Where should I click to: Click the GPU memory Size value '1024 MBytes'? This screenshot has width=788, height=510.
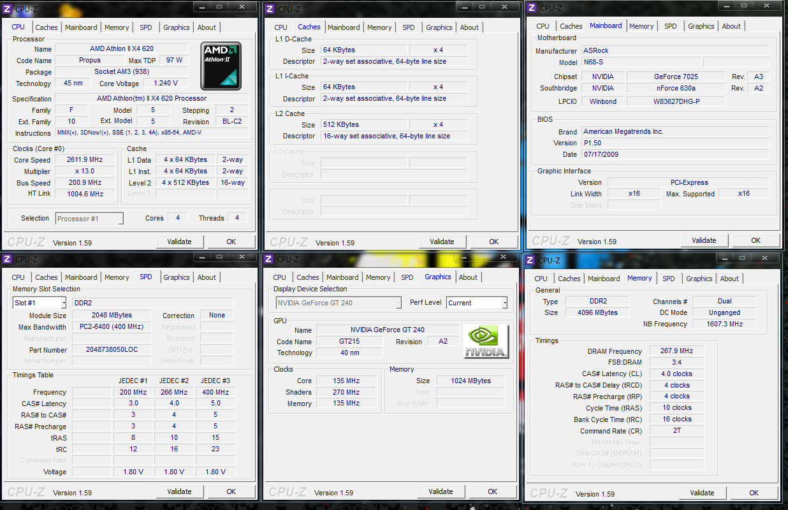coord(471,381)
